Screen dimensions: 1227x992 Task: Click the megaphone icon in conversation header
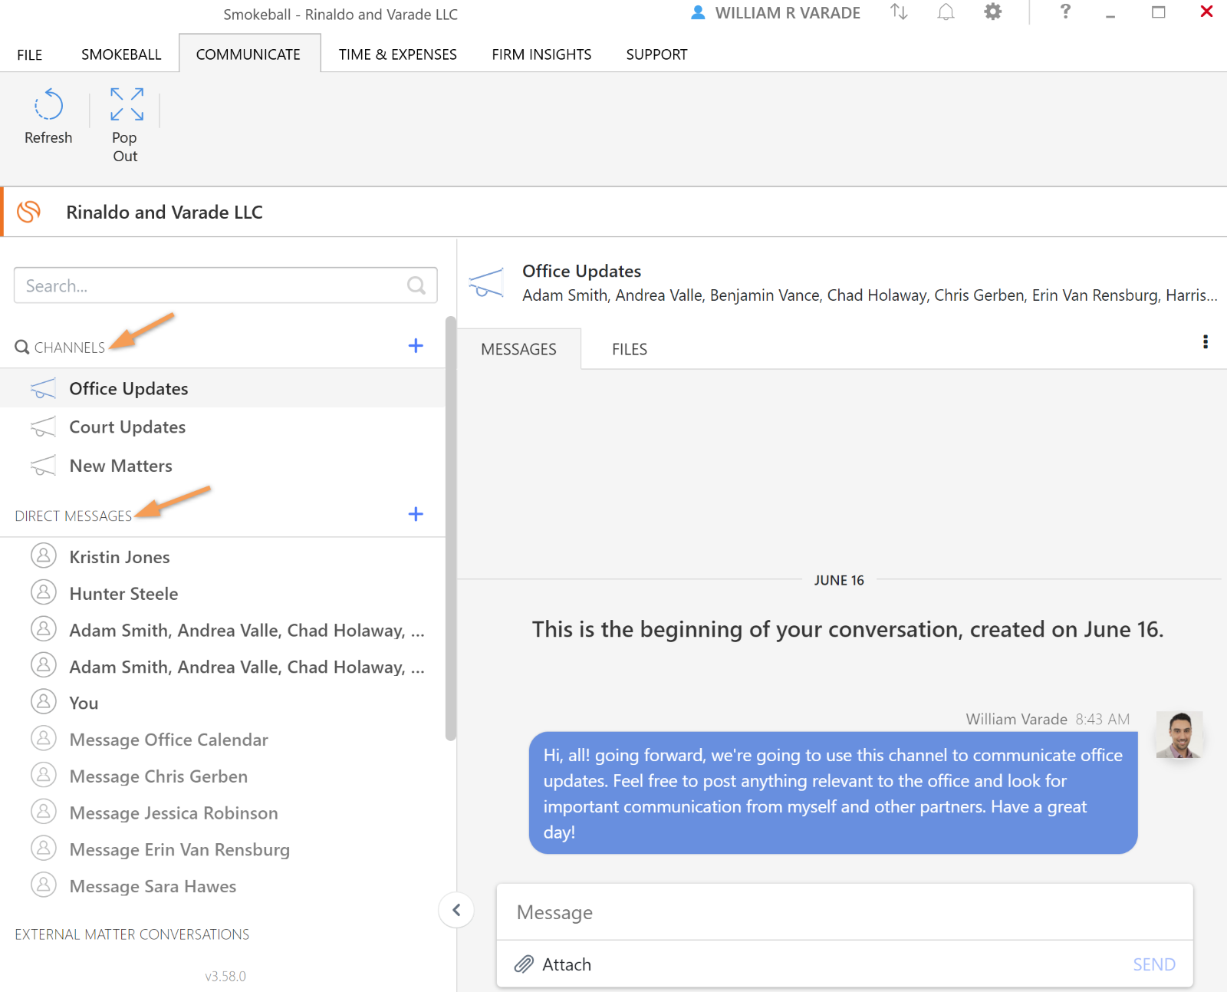486,283
